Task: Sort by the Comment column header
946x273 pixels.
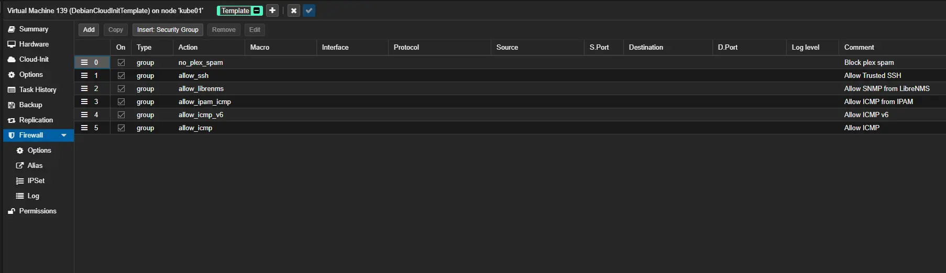Action: tap(859, 47)
